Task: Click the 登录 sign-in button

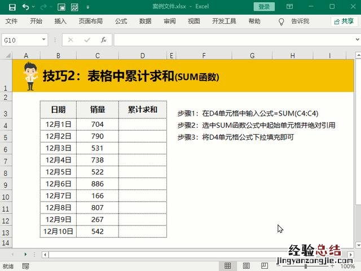Action: coord(264,7)
